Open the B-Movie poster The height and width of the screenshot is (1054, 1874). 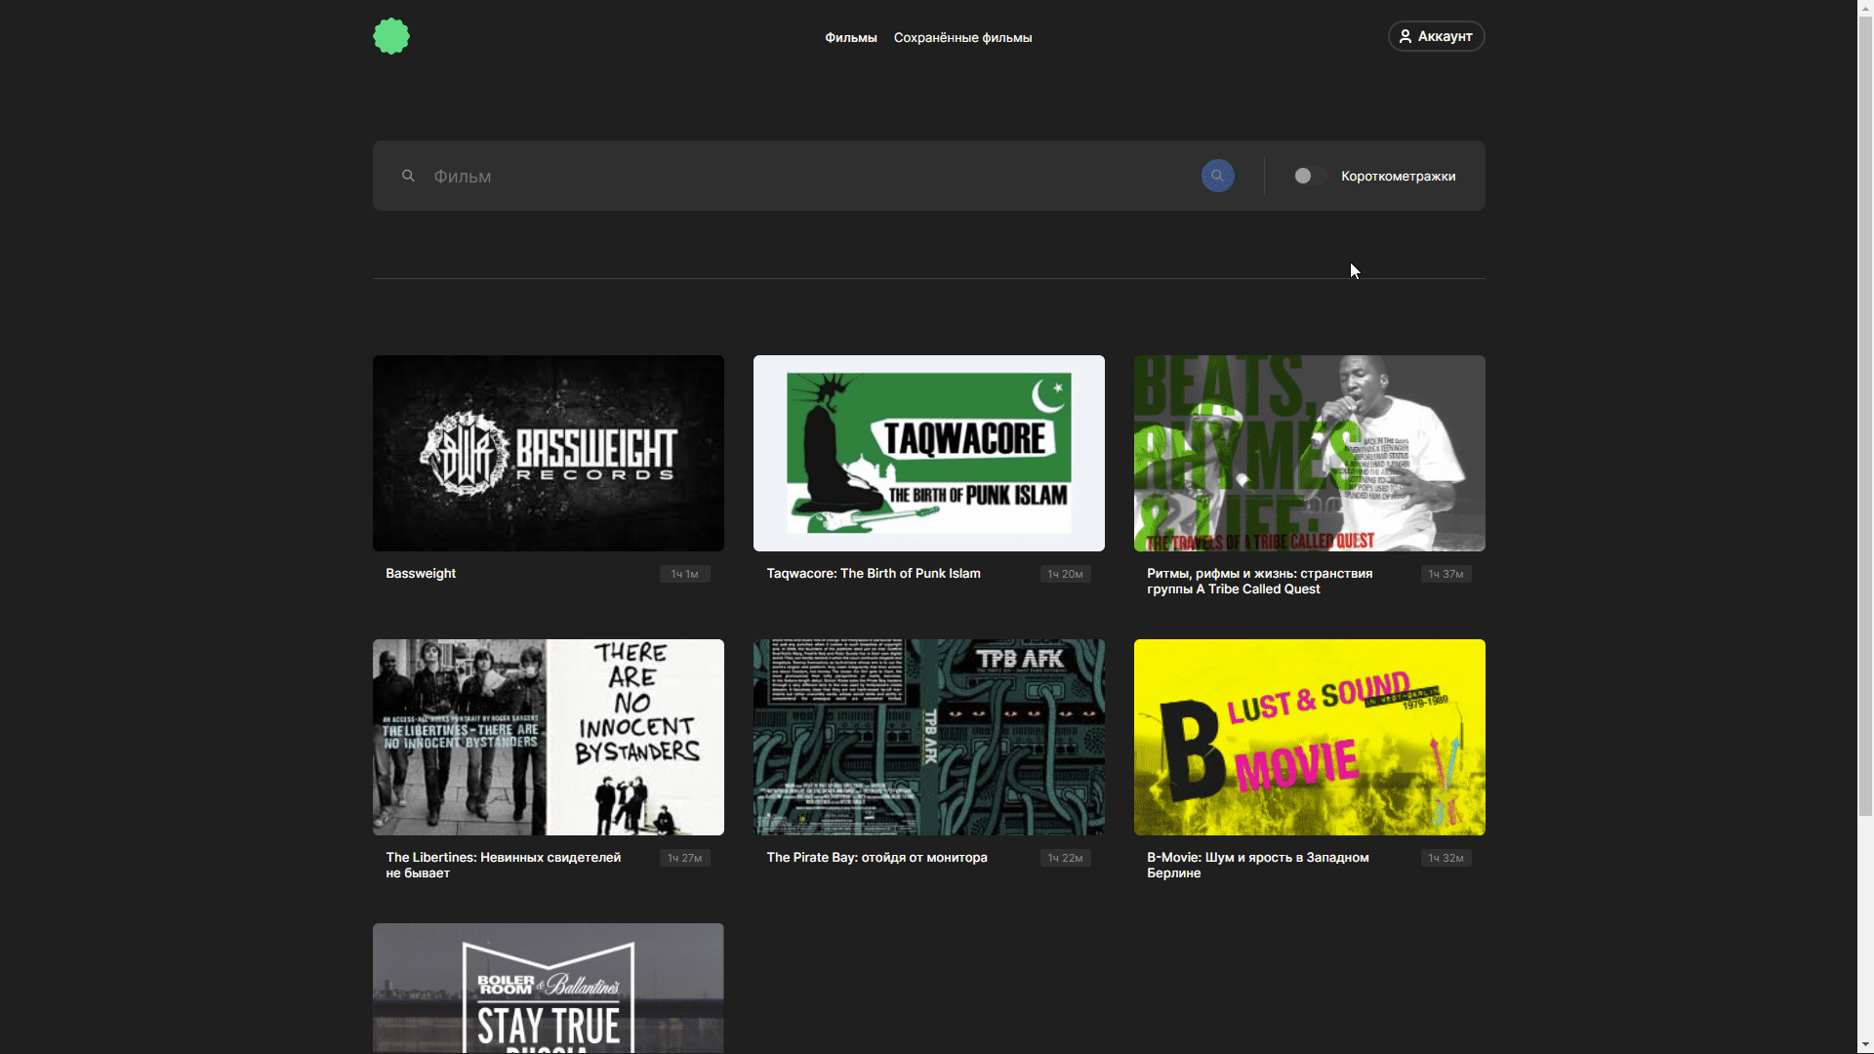[x=1309, y=737]
